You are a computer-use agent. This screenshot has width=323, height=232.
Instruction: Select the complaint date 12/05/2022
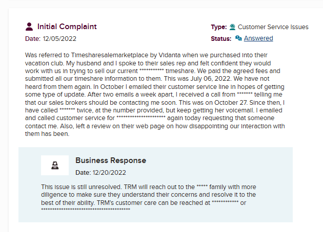pos(60,38)
